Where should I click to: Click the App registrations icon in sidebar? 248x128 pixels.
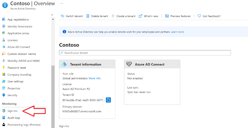tap(4, 19)
